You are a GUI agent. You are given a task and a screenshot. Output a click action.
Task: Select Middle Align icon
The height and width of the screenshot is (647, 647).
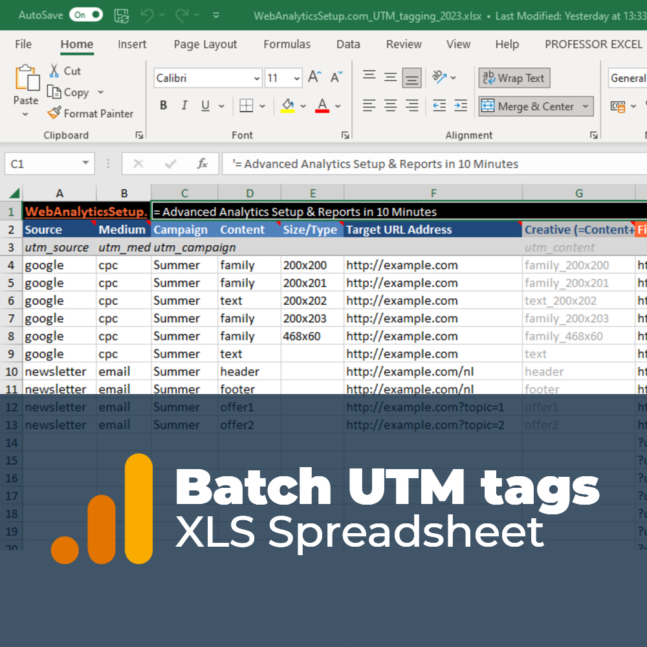(390, 77)
